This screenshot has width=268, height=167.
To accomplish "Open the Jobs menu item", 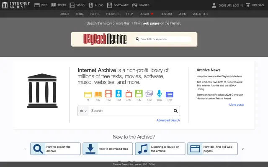I will click(183, 14).
